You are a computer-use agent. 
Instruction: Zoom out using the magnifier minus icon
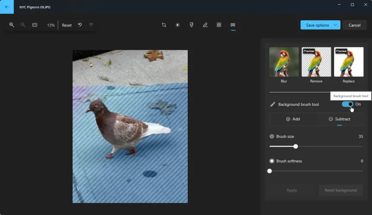[x=23, y=25]
